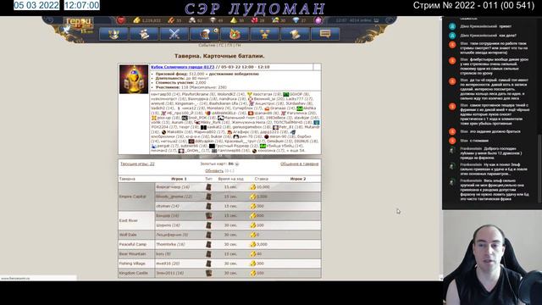The height and width of the screenshot is (305, 542).
Task: Click card type icon in Wolf Dale row
Action: coord(208,235)
